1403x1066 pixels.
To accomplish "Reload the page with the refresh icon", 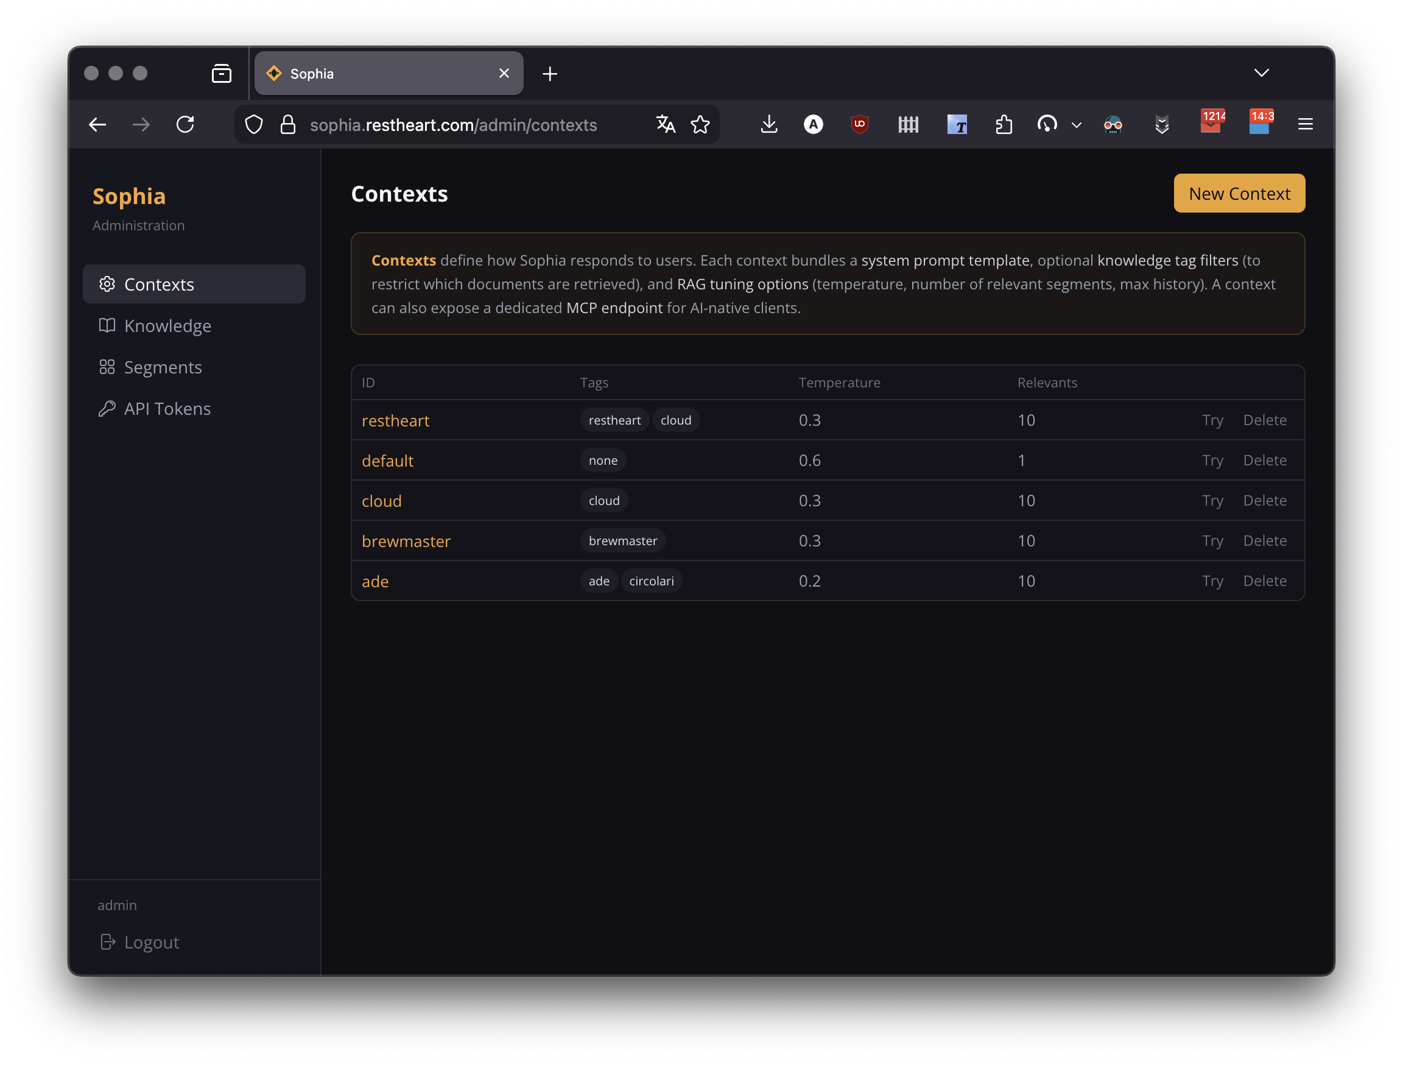I will click(186, 124).
